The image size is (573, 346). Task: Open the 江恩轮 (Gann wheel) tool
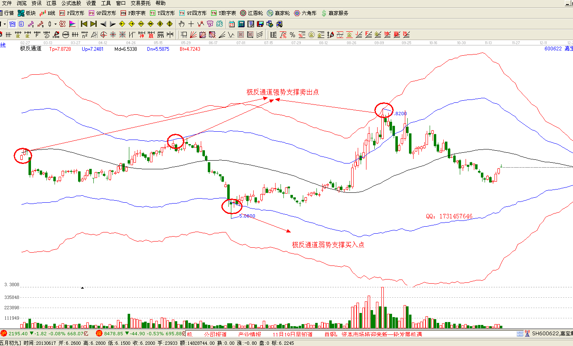pyautogui.click(x=251, y=13)
